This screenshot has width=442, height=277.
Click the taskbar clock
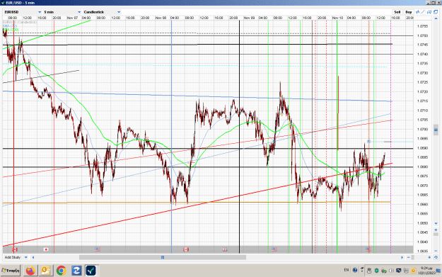[426, 270]
